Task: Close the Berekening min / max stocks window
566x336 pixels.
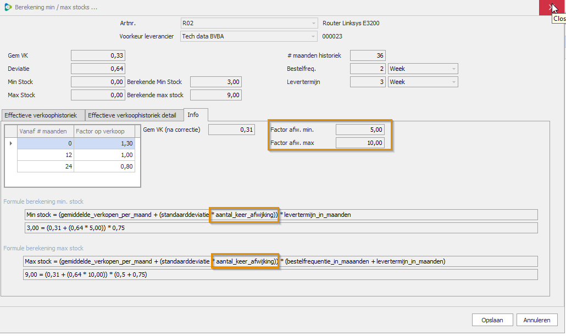Action: (552, 7)
